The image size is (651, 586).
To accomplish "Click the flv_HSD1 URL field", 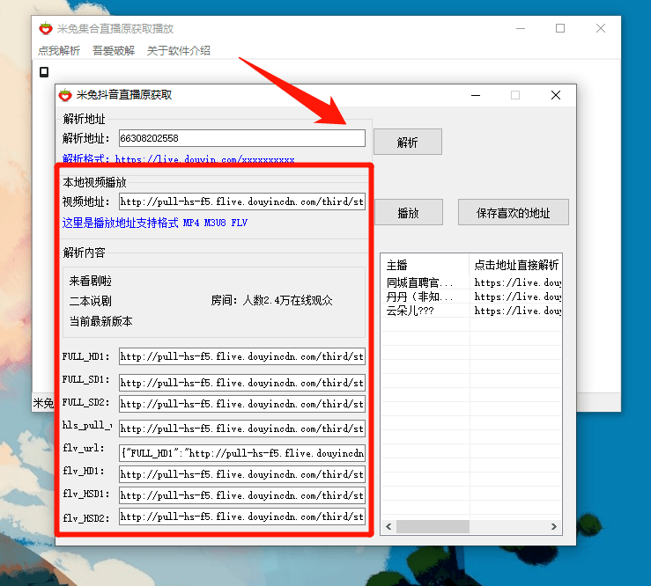I will click(242, 495).
